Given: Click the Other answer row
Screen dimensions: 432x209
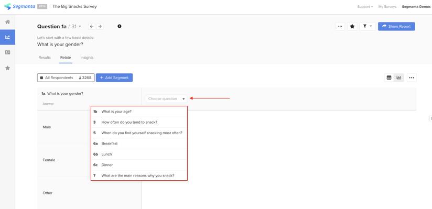Looking at the screenshot, I should [89, 193].
